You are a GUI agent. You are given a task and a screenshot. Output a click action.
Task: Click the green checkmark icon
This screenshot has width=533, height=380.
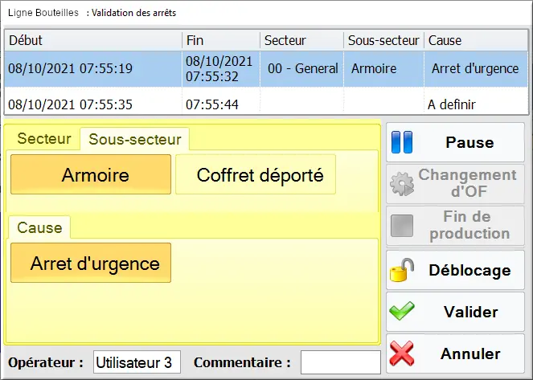(x=402, y=311)
